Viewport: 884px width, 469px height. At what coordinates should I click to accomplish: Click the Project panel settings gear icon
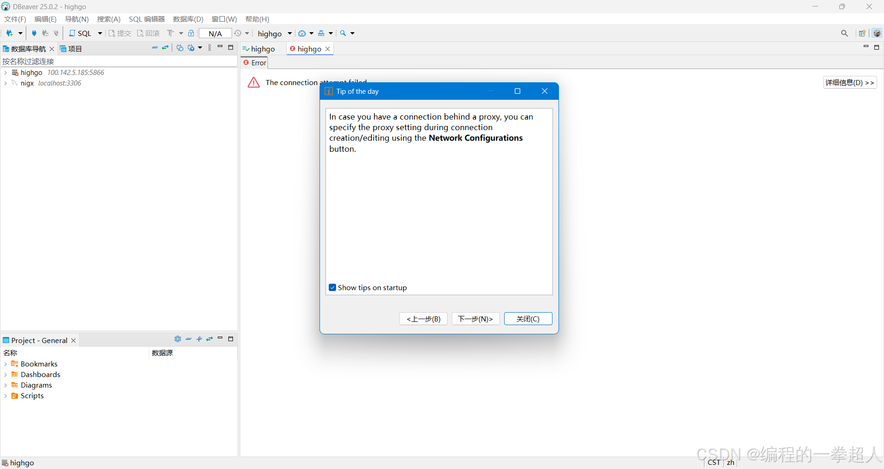[x=178, y=339]
